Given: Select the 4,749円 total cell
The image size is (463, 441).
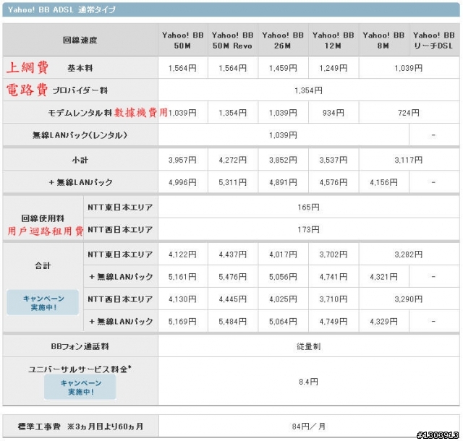Looking at the screenshot, I should pyautogui.click(x=334, y=322).
